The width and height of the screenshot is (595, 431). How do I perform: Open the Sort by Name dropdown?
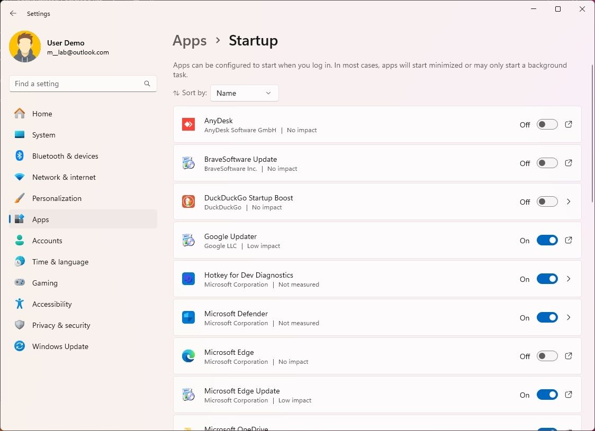(x=244, y=93)
